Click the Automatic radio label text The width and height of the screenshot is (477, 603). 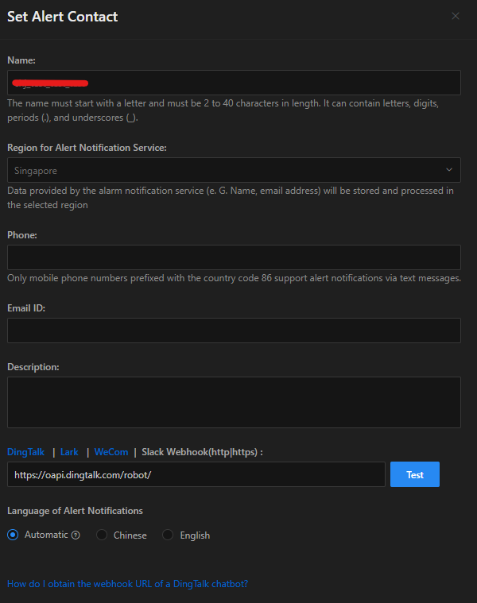click(x=46, y=535)
